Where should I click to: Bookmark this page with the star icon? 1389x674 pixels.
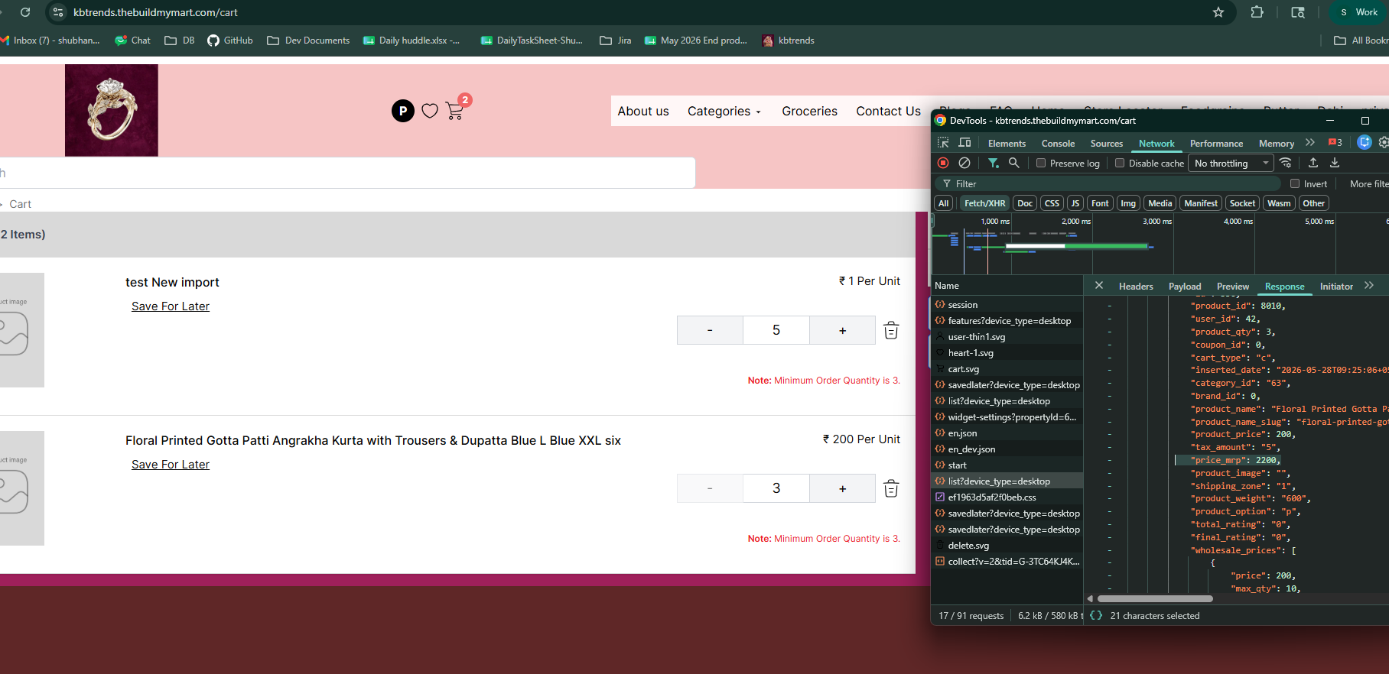[x=1218, y=12]
